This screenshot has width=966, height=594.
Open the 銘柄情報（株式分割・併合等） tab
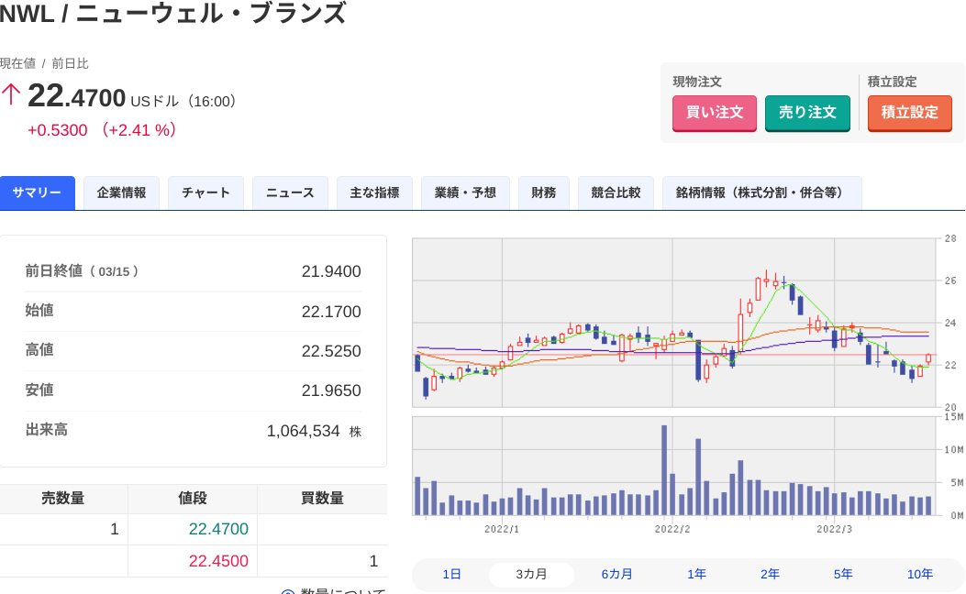(x=762, y=192)
